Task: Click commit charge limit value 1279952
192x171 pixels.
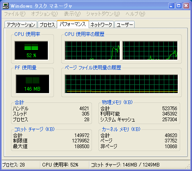Action: pos(80,141)
